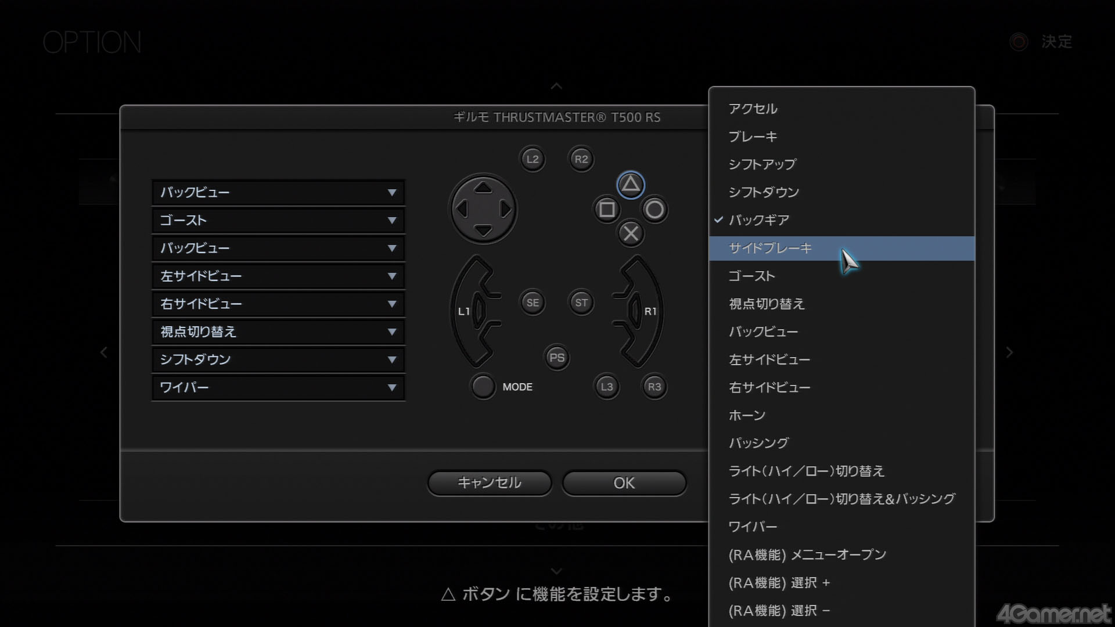Viewport: 1115px width, 627px height.
Task: Confirm settings with the OK button
Action: pos(624,483)
